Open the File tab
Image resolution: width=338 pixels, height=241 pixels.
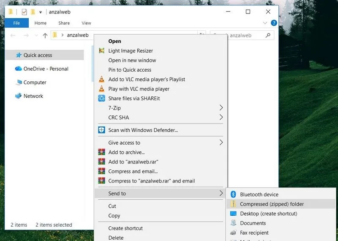(x=16, y=23)
